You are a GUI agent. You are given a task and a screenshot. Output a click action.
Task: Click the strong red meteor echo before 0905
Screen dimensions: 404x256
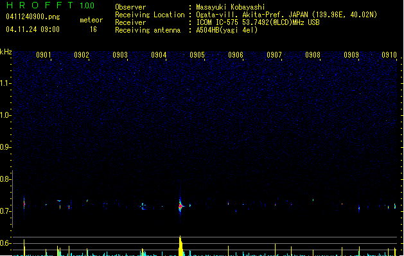click(180, 206)
